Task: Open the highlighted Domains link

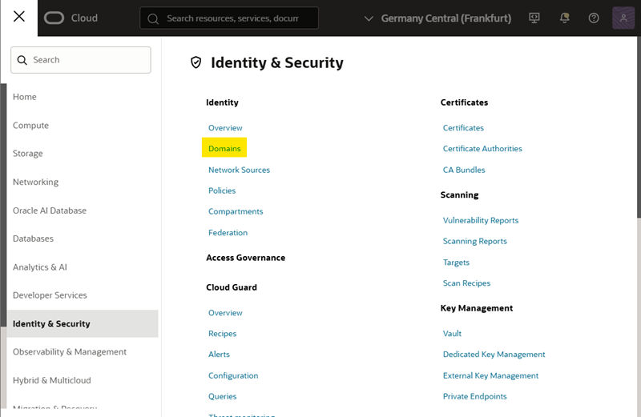Action: pos(224,149)
